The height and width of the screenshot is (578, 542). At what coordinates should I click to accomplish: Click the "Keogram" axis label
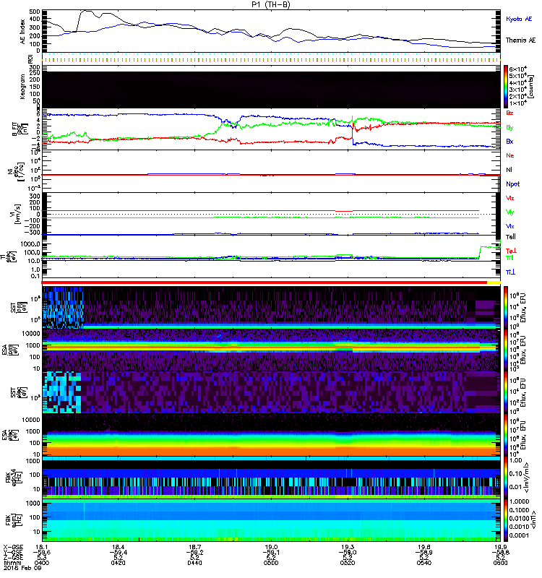pos(22,87)
